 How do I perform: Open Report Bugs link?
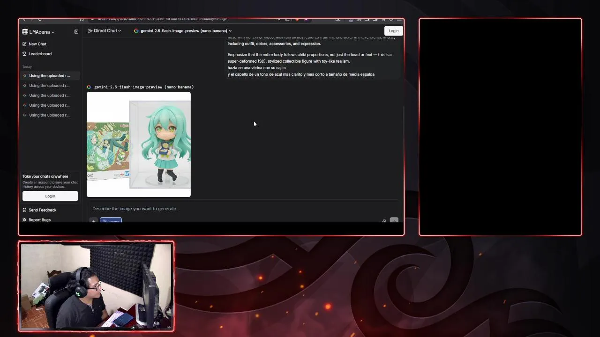tap(39, 220)
